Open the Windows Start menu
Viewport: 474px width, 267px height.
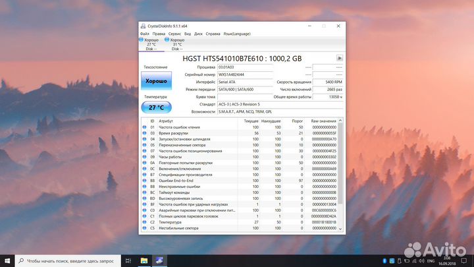[x=7, y=260]
